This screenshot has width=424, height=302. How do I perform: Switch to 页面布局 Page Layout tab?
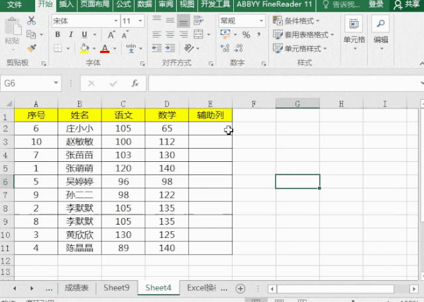[x=95, y=4]
